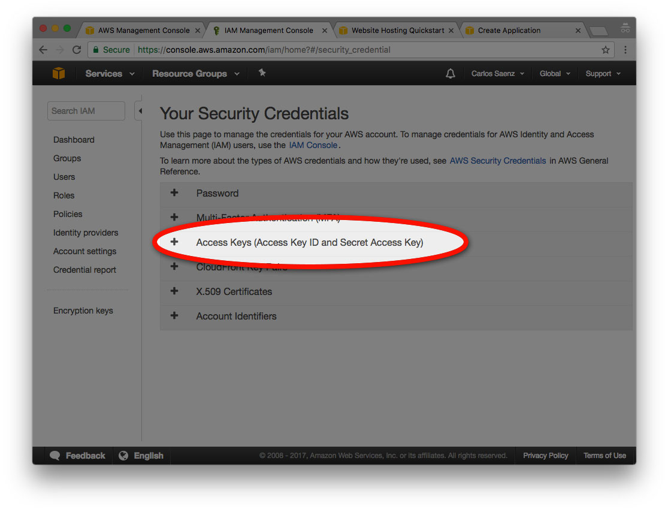Viewport: 671px width, 515px height.
Task: Switch to Website Hosting Quickstart tab
Action: pos(397,31)
